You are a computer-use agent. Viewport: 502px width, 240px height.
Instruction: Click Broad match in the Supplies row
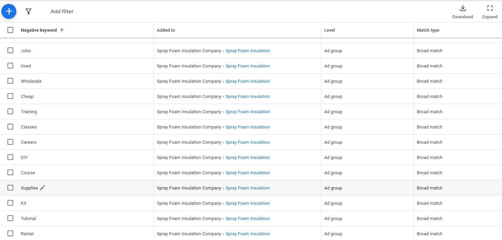[x=430, y=188]
